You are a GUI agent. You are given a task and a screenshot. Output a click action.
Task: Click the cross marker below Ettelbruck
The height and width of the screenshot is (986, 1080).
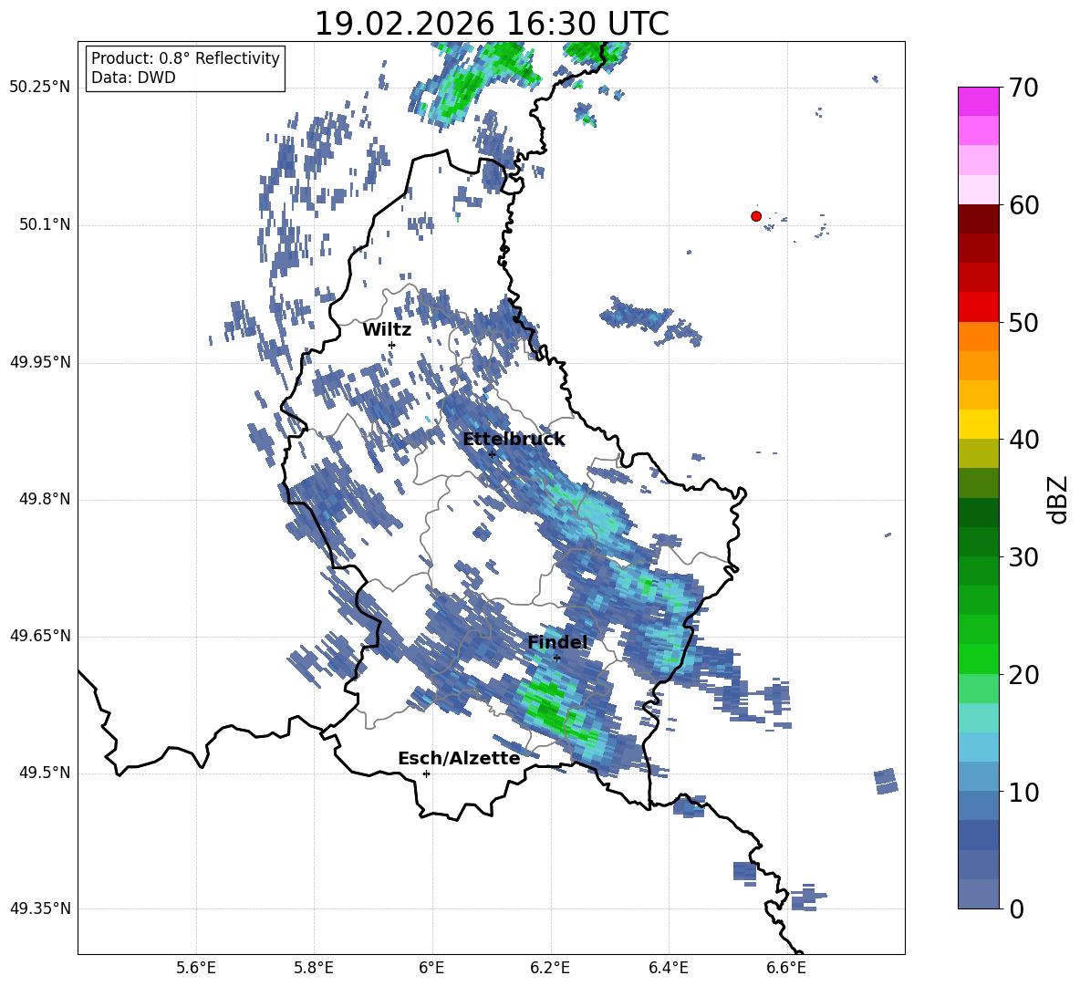(x=491, y=454)
